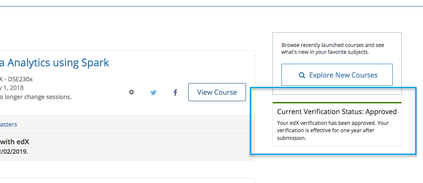Select the Current Verification Status: Approved heading

(337, 112)
